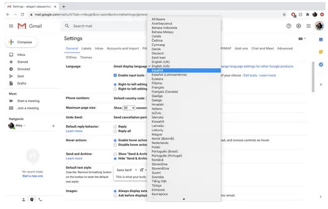Open the Google account profile avatar
Image resolution: width=328 pixels, height=209 pixels.
click(x=319, y=26)
